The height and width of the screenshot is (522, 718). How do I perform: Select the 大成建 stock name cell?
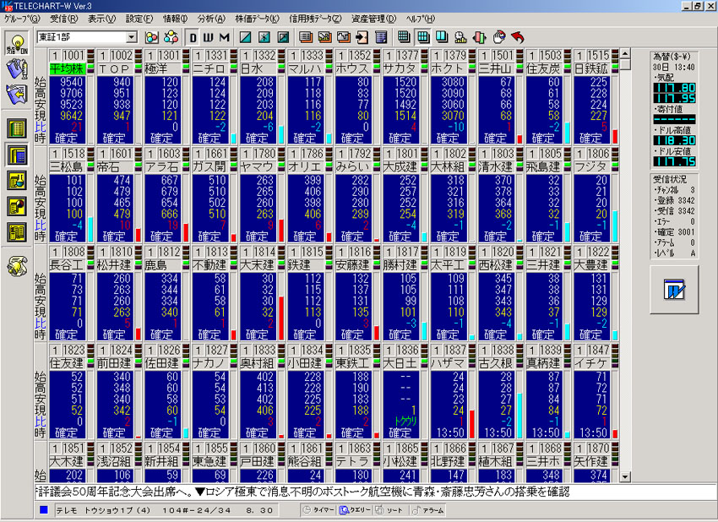point(400,166)
